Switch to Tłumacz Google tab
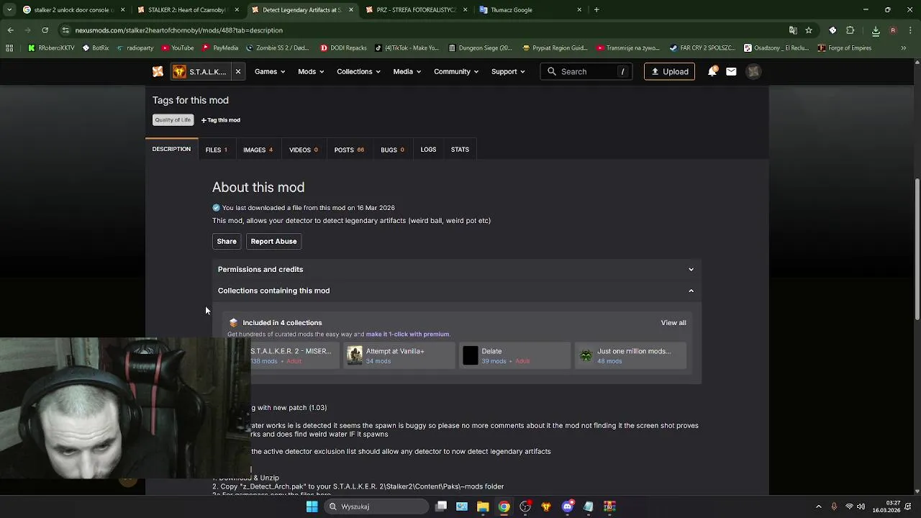This screenshot has width=921, height=518. pyautogui.click(x=530, y=9)
